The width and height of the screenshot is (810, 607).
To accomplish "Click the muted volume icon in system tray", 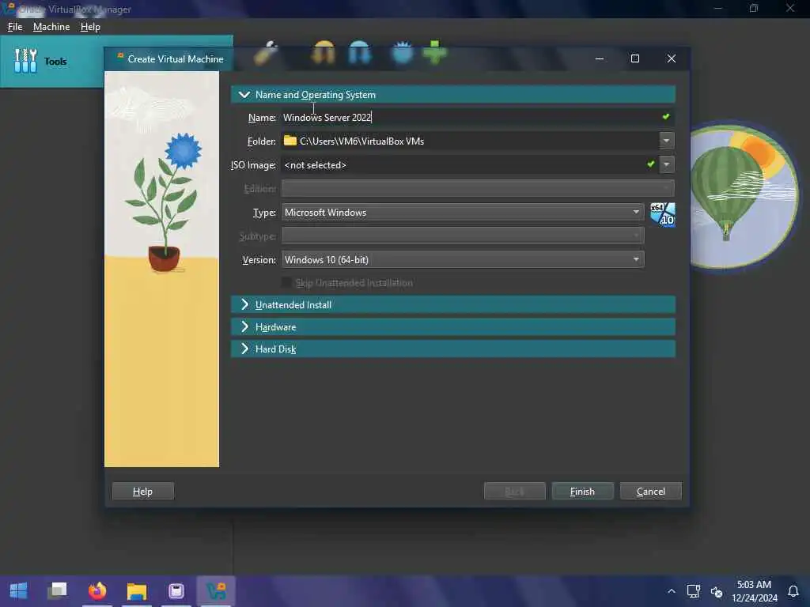I will (x=717, y=591).
